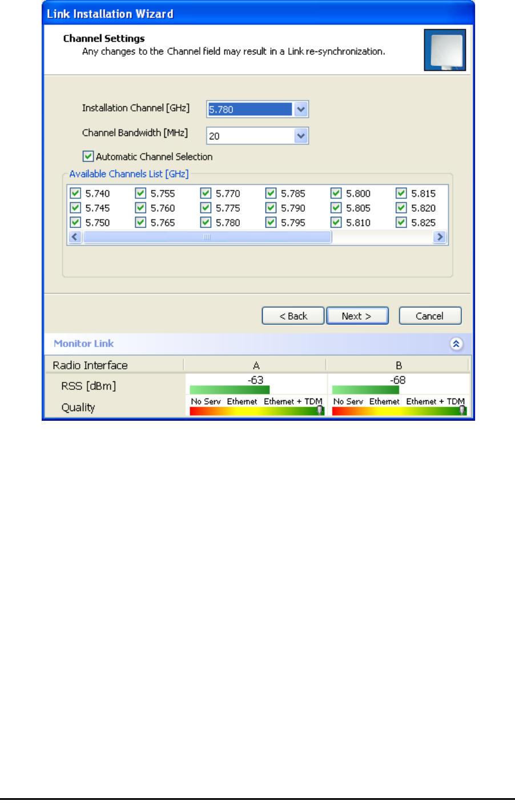Click the antenna device icon in header
This screenshot has height=809, width=515.
point(445,50)
